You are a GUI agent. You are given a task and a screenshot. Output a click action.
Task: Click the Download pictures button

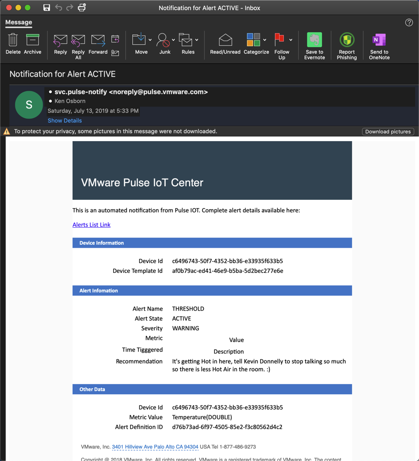click(388, 132)
